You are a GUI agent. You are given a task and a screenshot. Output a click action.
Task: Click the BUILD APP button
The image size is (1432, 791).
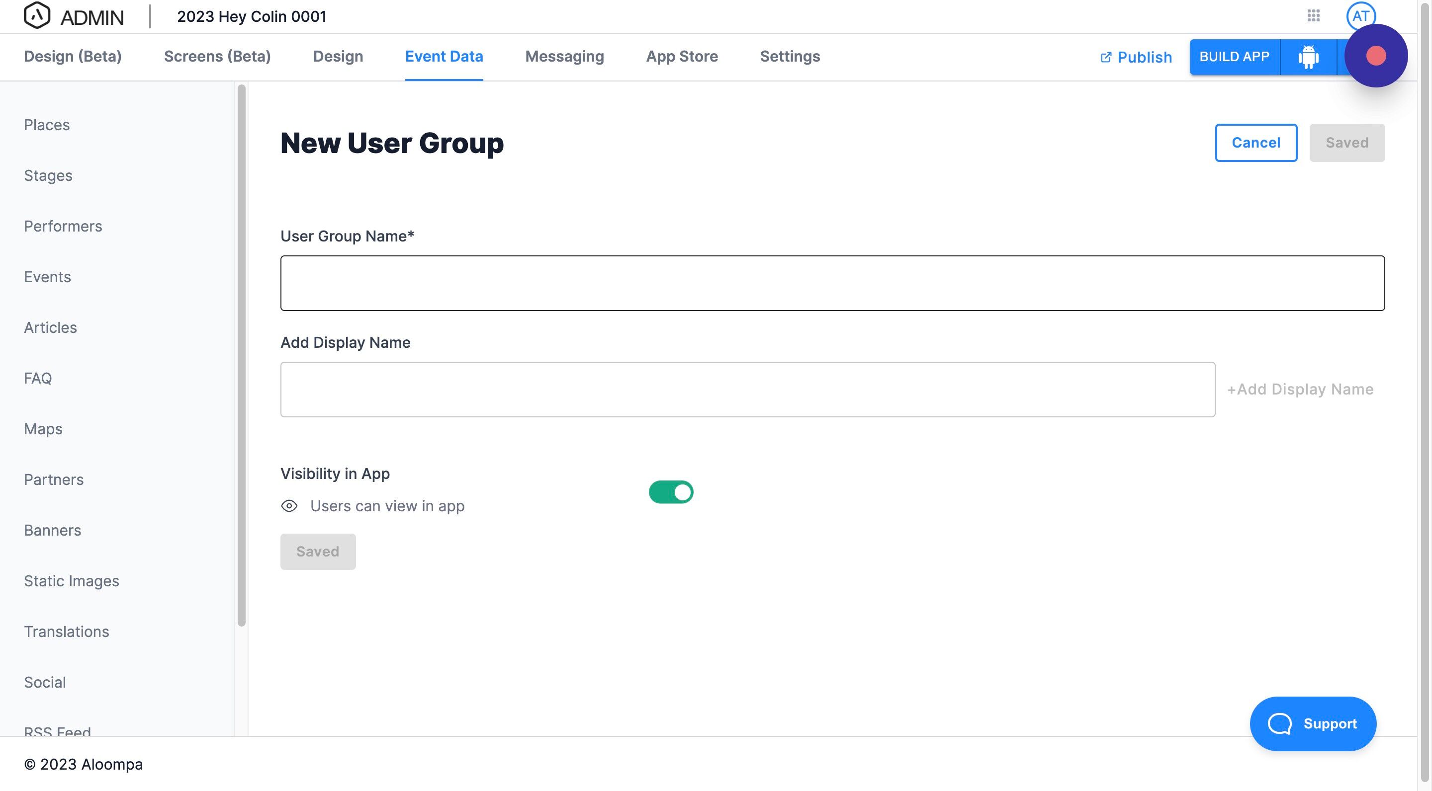click(x=1234, y=57)
